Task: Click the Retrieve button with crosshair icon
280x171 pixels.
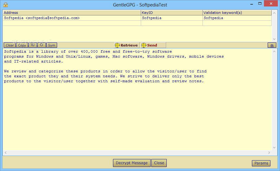Action: click(x=127, y=45)
